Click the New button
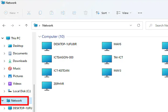The width and height of the screenshot is (168, 112). tap(11, 13)
